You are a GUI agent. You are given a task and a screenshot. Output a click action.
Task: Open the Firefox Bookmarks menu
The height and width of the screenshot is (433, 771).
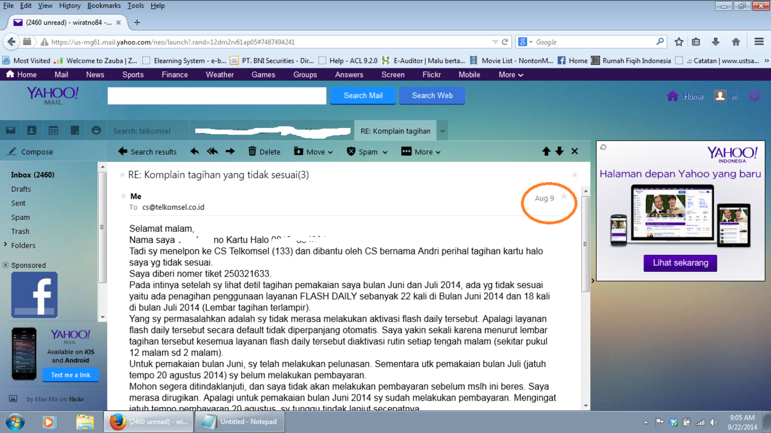(104, 5)
